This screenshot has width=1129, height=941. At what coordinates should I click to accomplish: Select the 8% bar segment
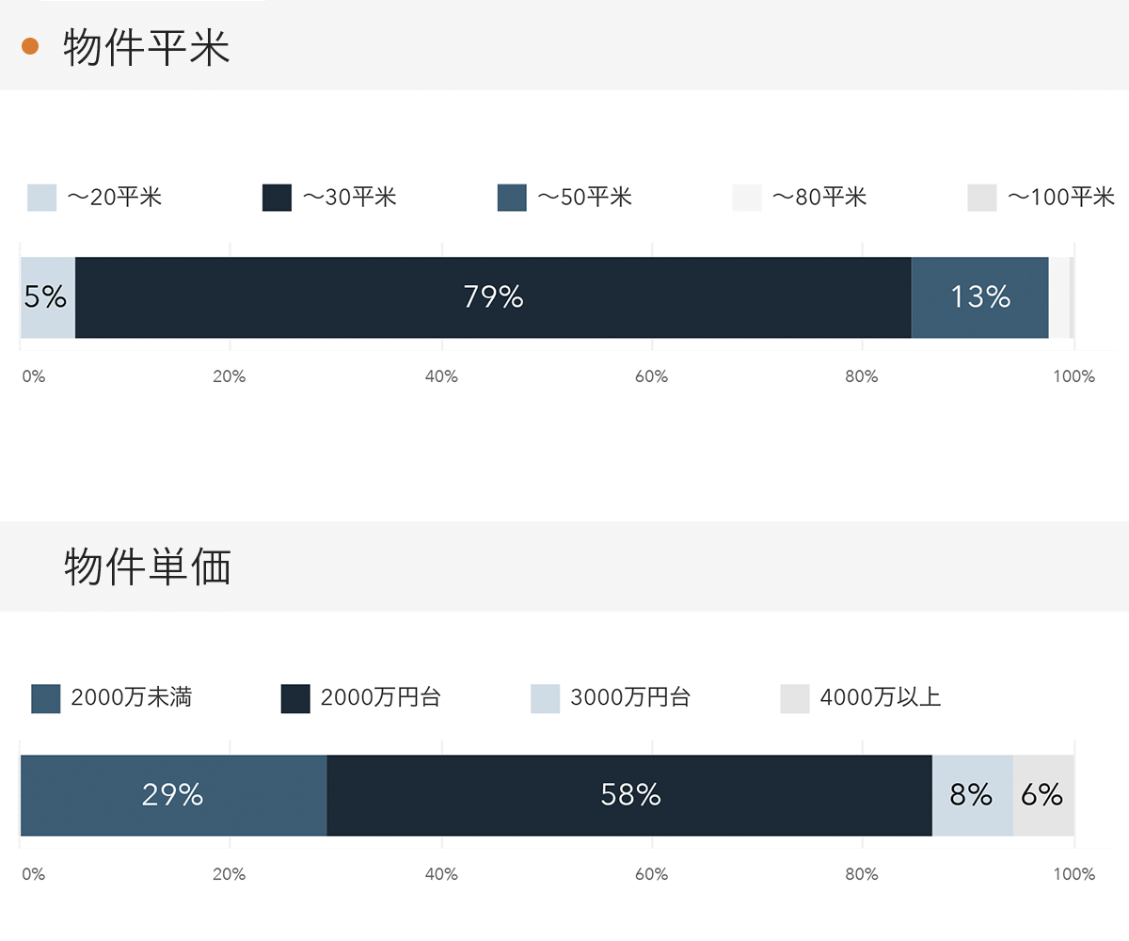coord(972,795)
